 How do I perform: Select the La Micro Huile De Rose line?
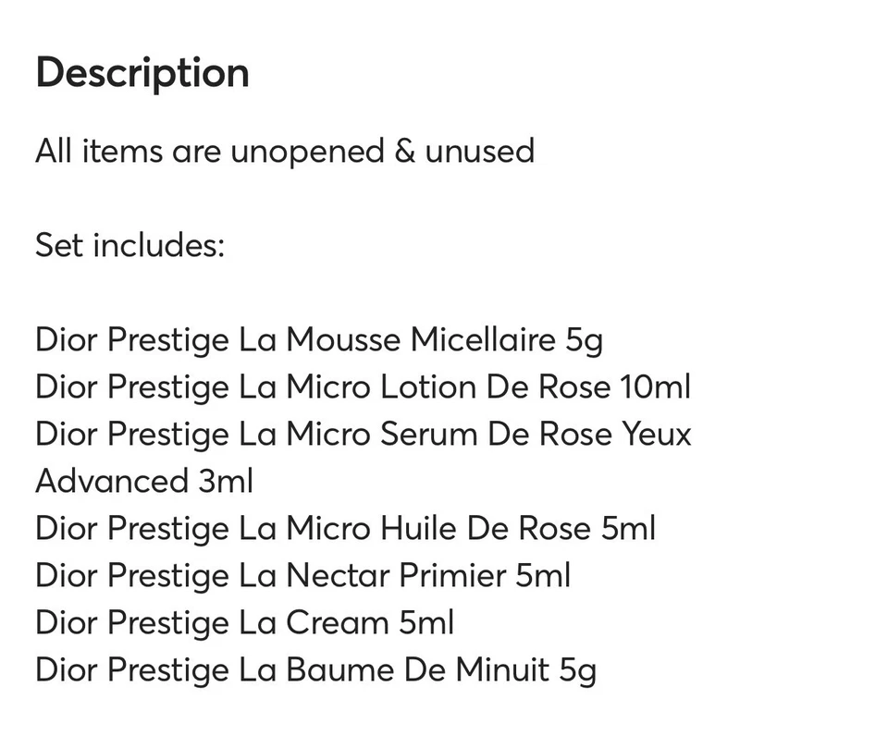[345, 528]
